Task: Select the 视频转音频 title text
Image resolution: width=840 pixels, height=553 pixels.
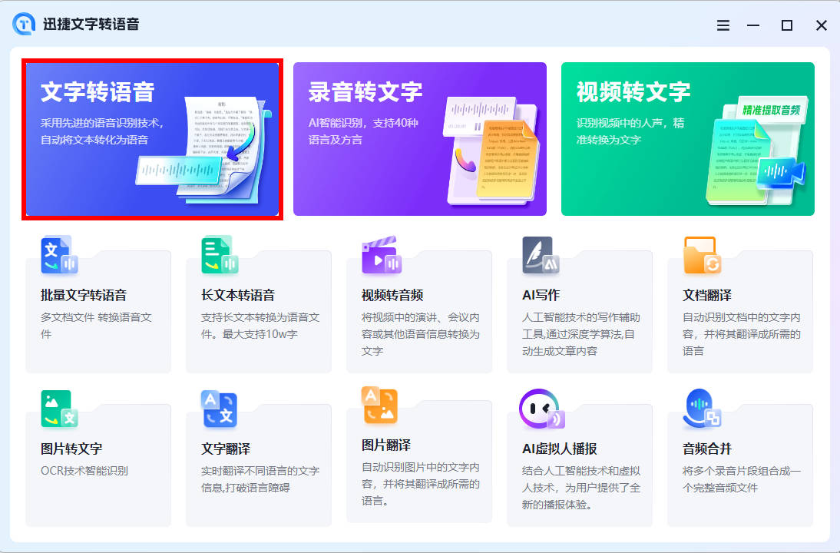Action: coord(392,295)
